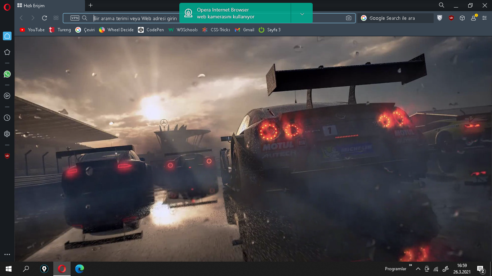Open Settings gear in the sidebar
Screen dimensions: 492x276
click(7, 134)
